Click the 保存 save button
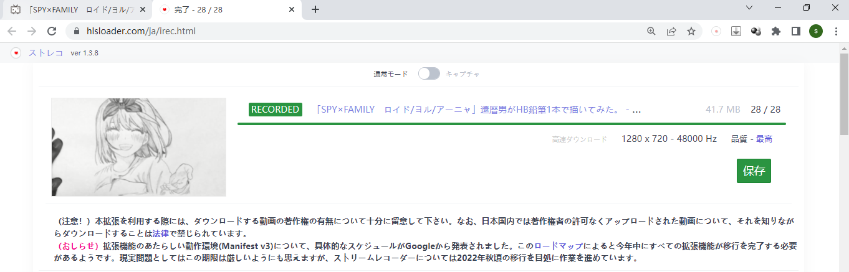Image resolution: width=849 pixels, height=272 pixels. coord(754,171)
